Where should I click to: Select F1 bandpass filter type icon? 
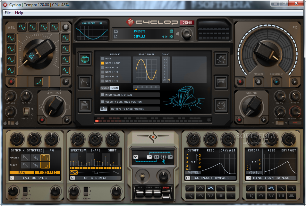[x=210, y=188]
